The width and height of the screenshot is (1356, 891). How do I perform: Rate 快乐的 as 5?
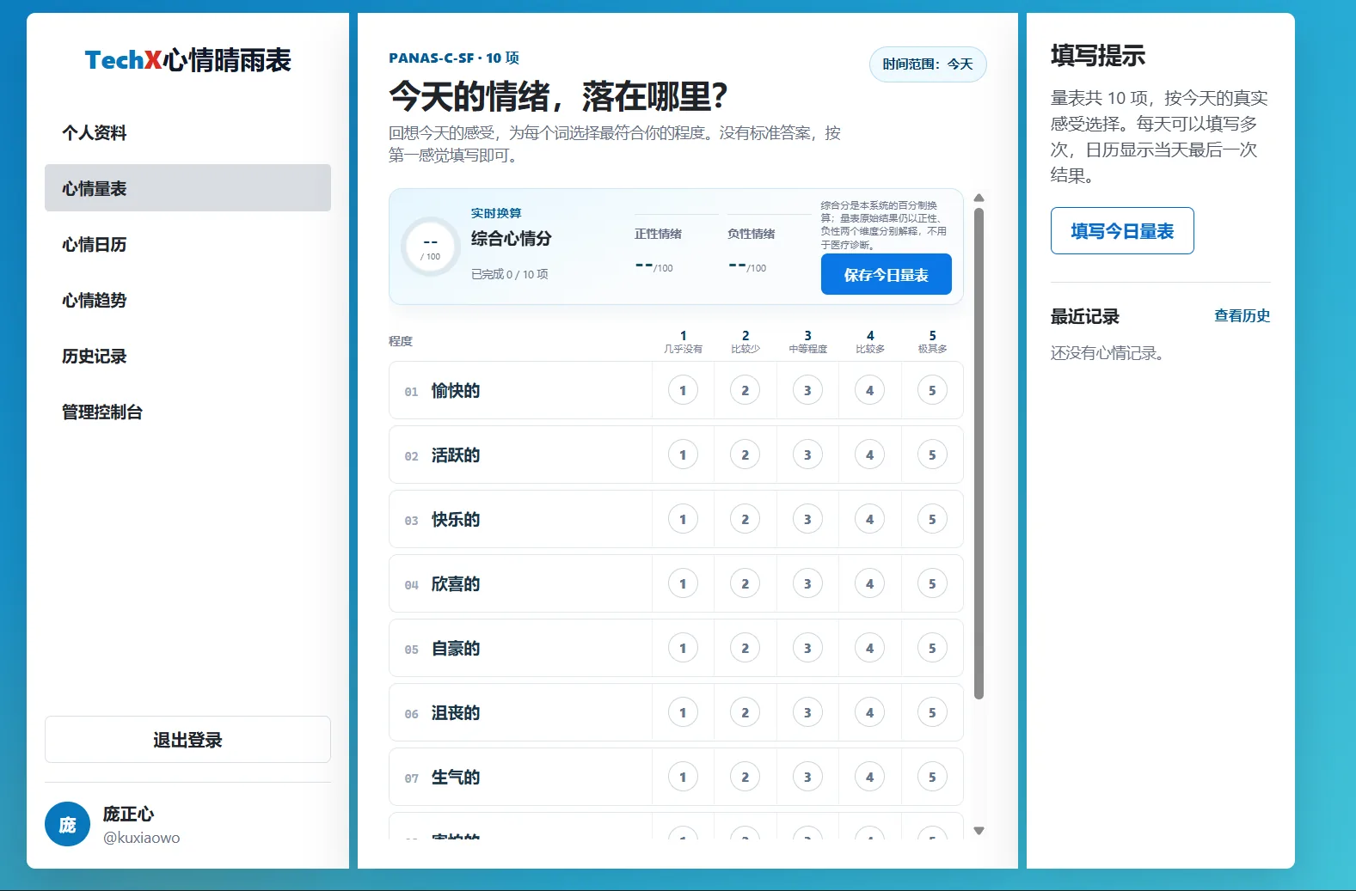(x=932, y=519)
